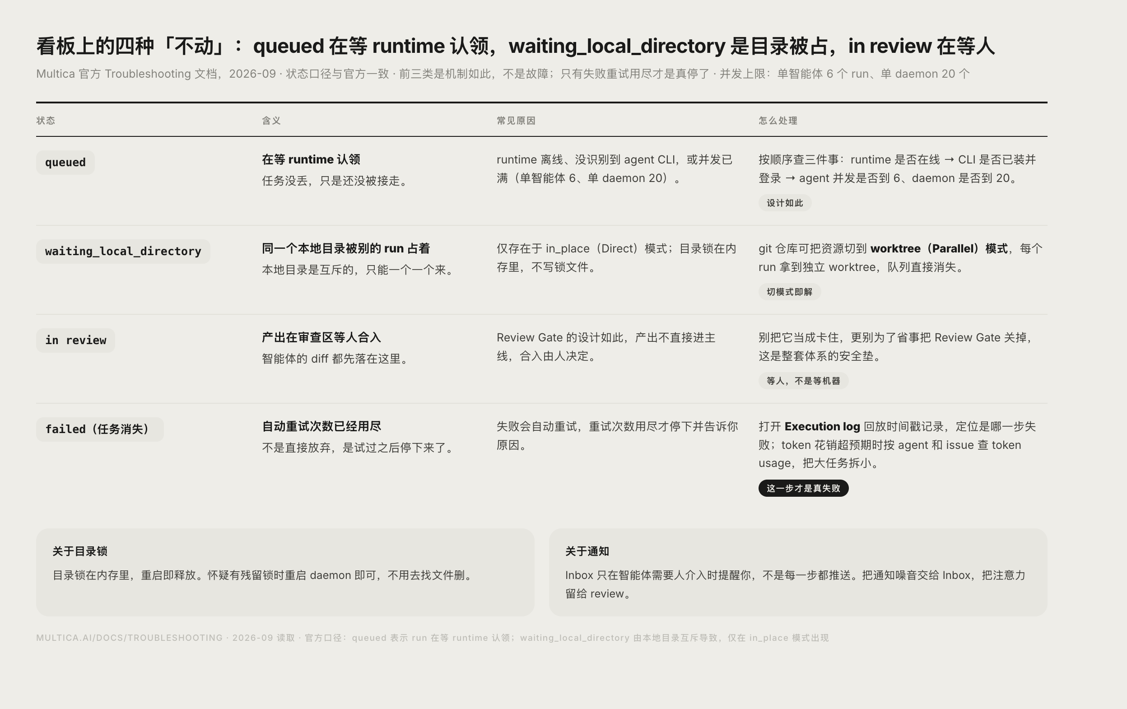Click the '切模式即解' tag pill
1127x709 pixels.
pos(790,292)
